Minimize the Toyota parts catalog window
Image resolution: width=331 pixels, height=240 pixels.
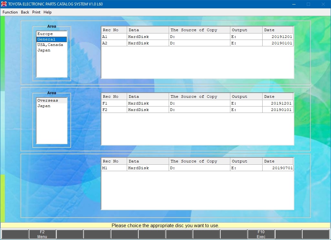294,4
